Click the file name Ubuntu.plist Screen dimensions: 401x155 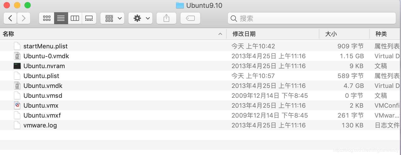pos(41,76)
